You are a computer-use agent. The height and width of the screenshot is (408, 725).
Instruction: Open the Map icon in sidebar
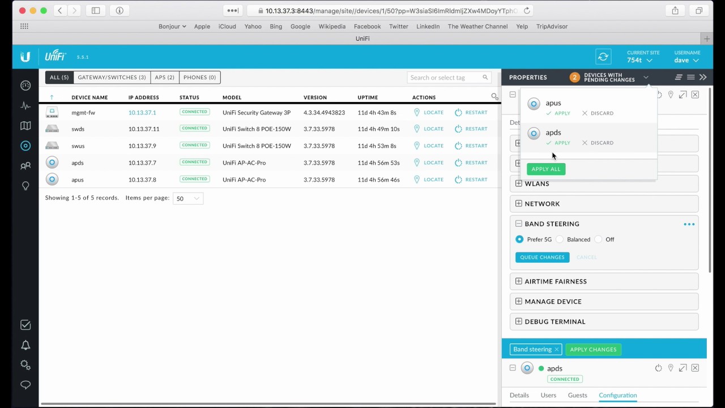(x=25, y=126)
